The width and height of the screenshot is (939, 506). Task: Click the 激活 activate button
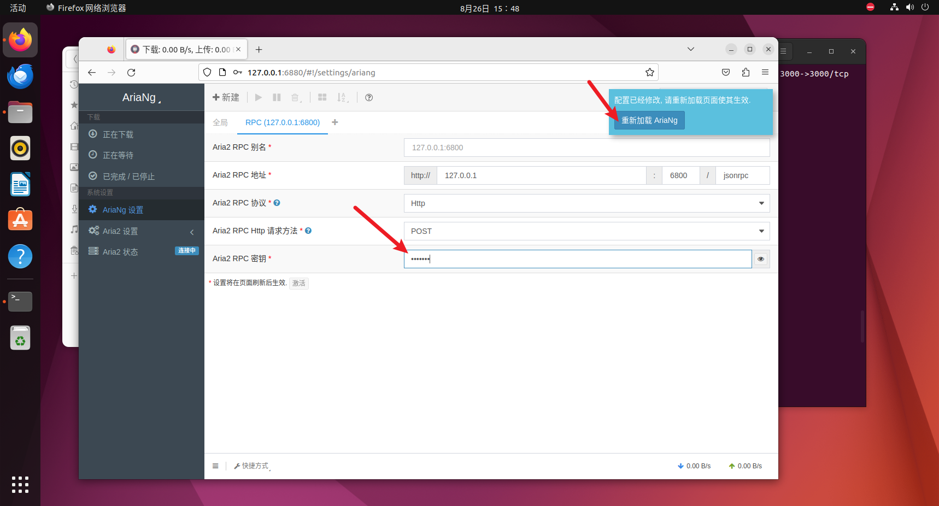[x=298, y=283]
